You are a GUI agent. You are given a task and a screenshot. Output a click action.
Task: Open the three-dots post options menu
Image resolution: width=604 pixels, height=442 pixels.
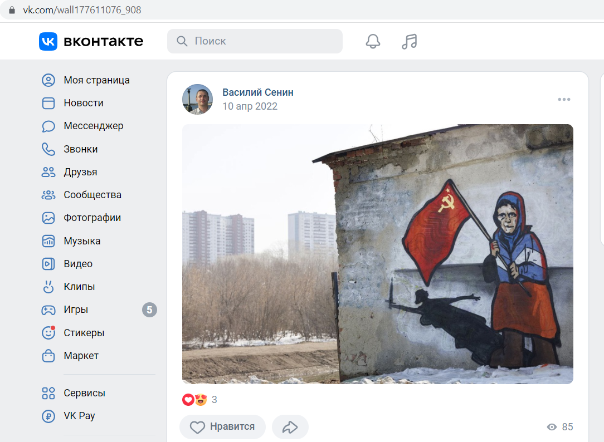click(564, 99)
